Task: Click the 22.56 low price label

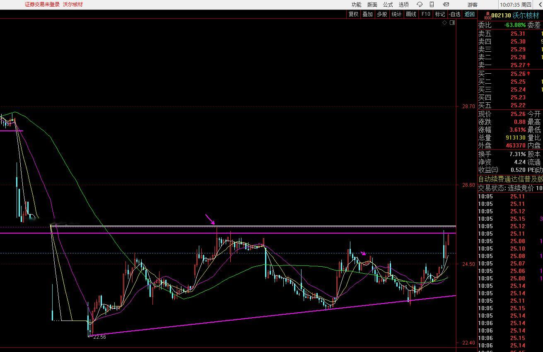Action: (99, 337)
